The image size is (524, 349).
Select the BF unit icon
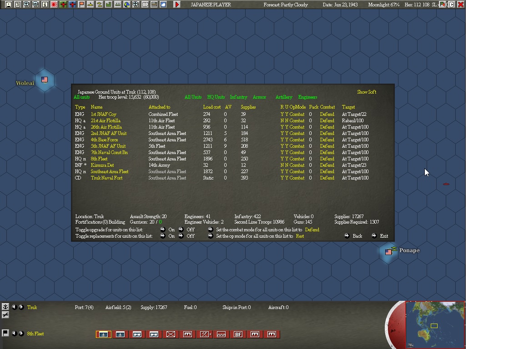click(x=238, y=334)
